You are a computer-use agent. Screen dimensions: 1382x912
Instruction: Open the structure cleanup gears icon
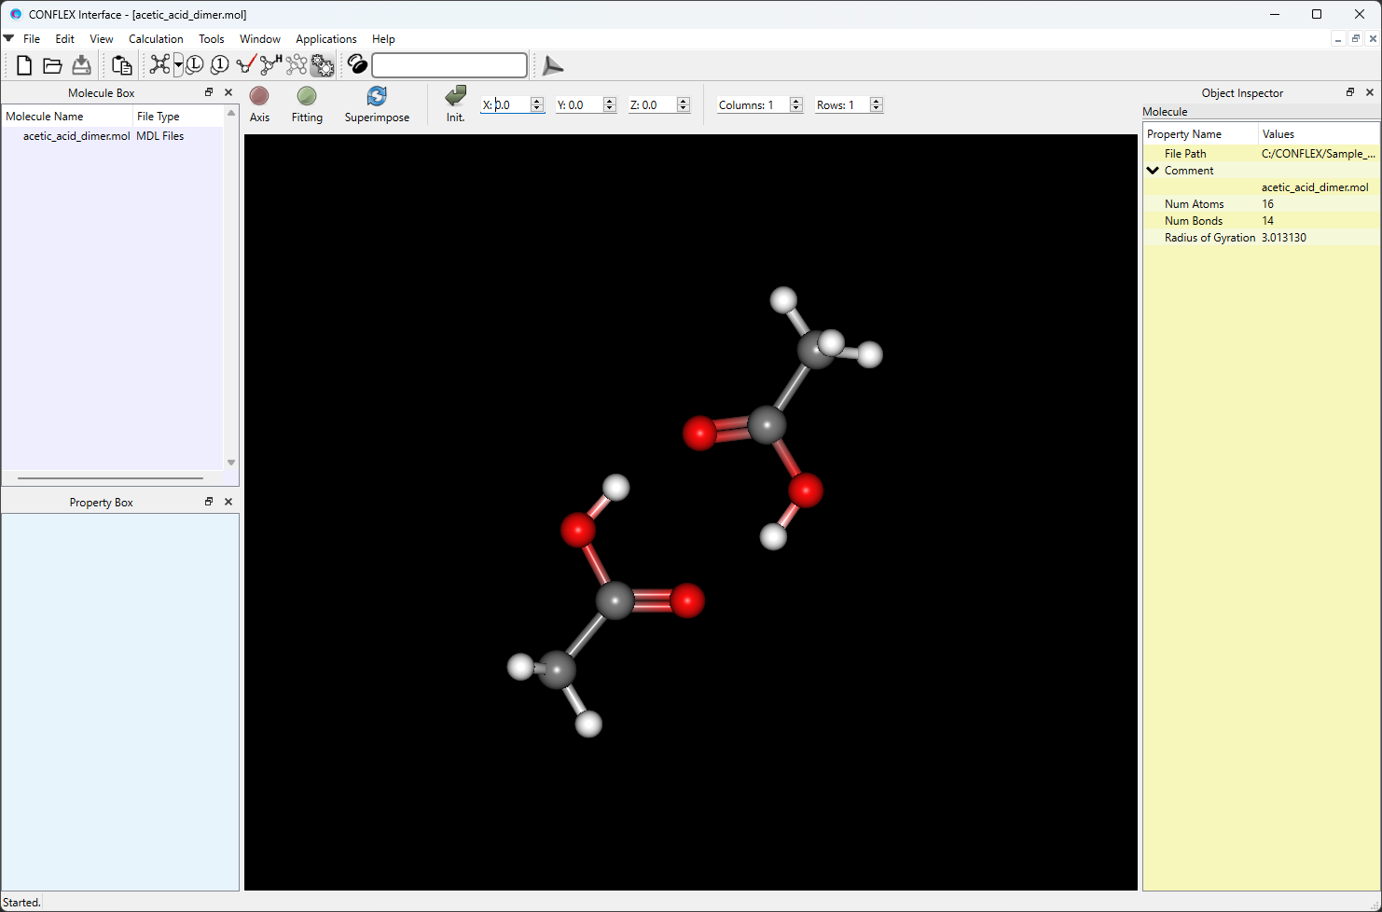[x=322, y=64]
